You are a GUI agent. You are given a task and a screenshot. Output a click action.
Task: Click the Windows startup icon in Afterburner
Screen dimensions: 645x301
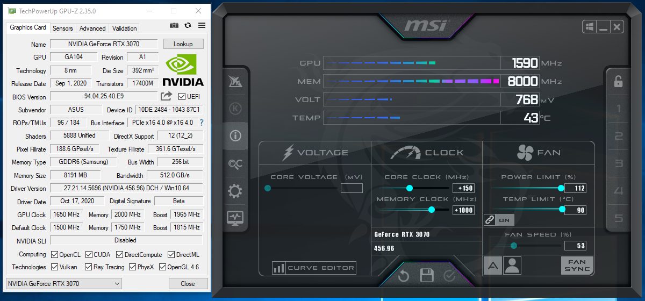tap(590, 26)
